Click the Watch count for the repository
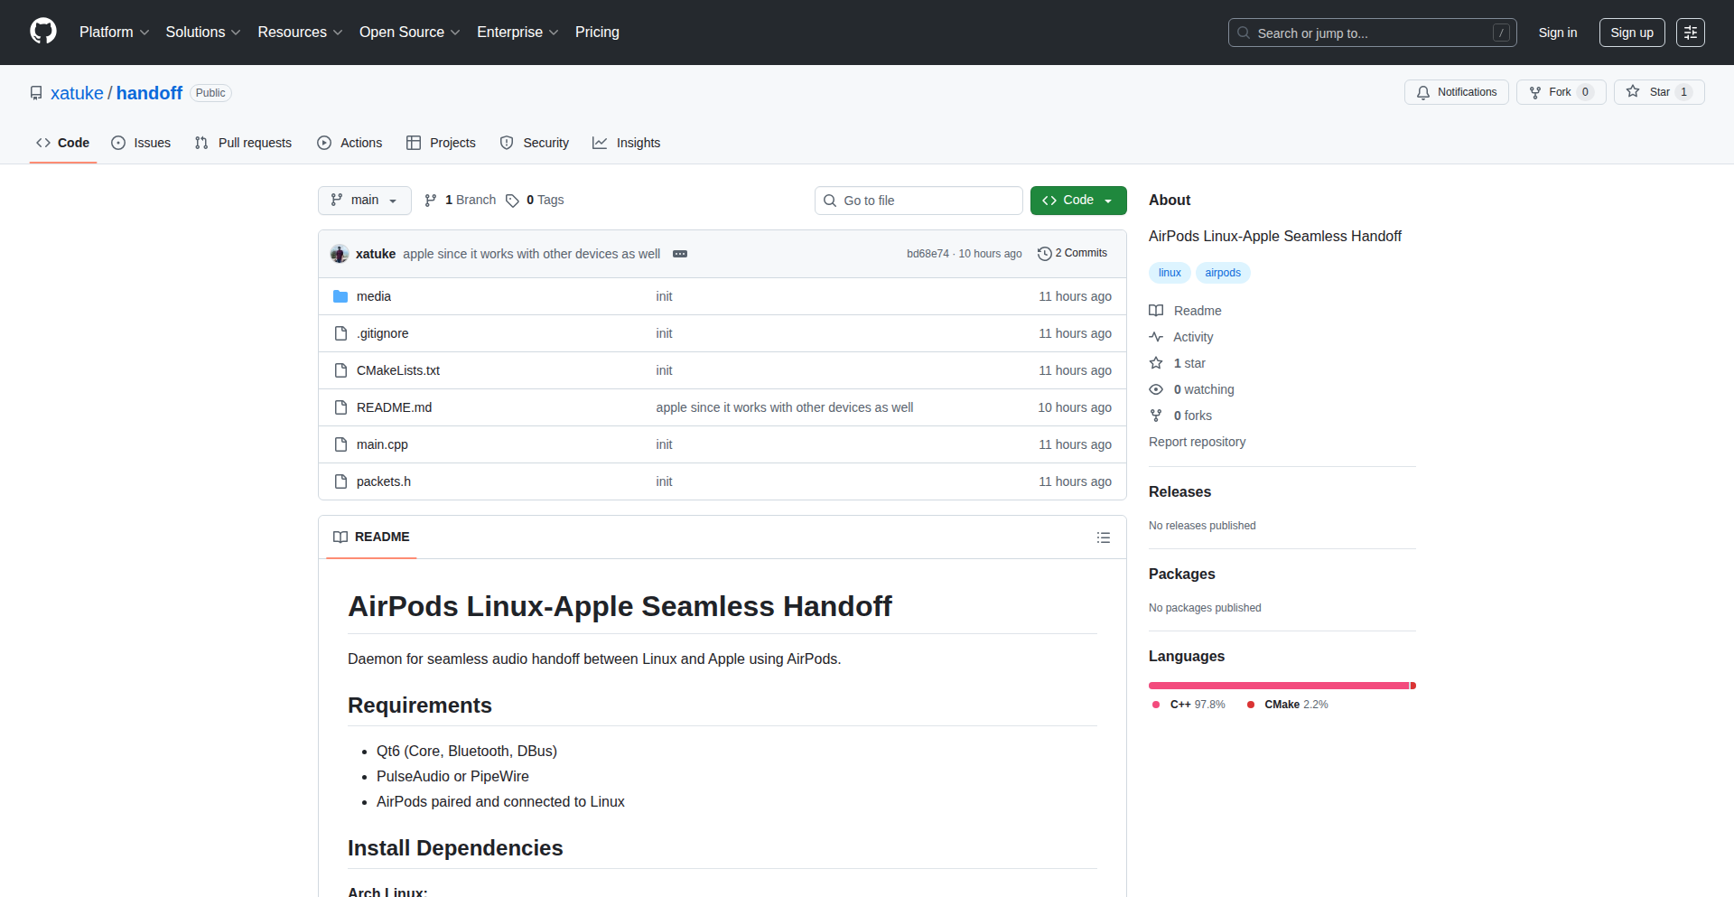The height and width of the screenshot is (897, 1734). [x=1203, y=389]
